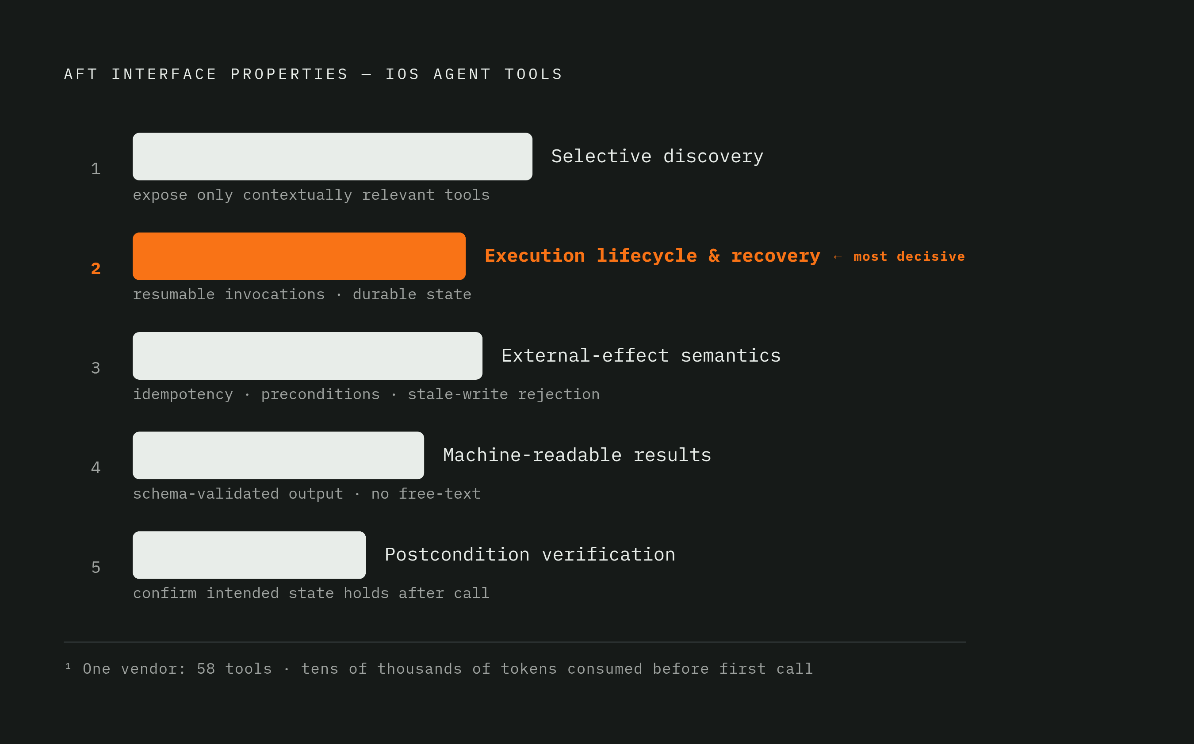Click 'schema-validated output · no free-text' caption
The image size is (1194, 744).
306,493
